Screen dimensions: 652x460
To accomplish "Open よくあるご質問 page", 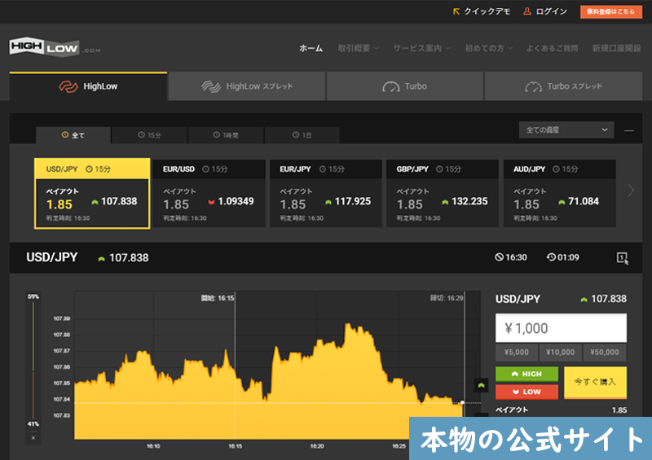I will click(x=552, y=48).
